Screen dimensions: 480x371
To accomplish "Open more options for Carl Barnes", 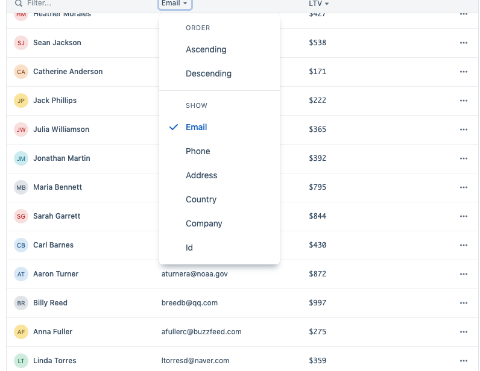I will [x=464, y=245].
